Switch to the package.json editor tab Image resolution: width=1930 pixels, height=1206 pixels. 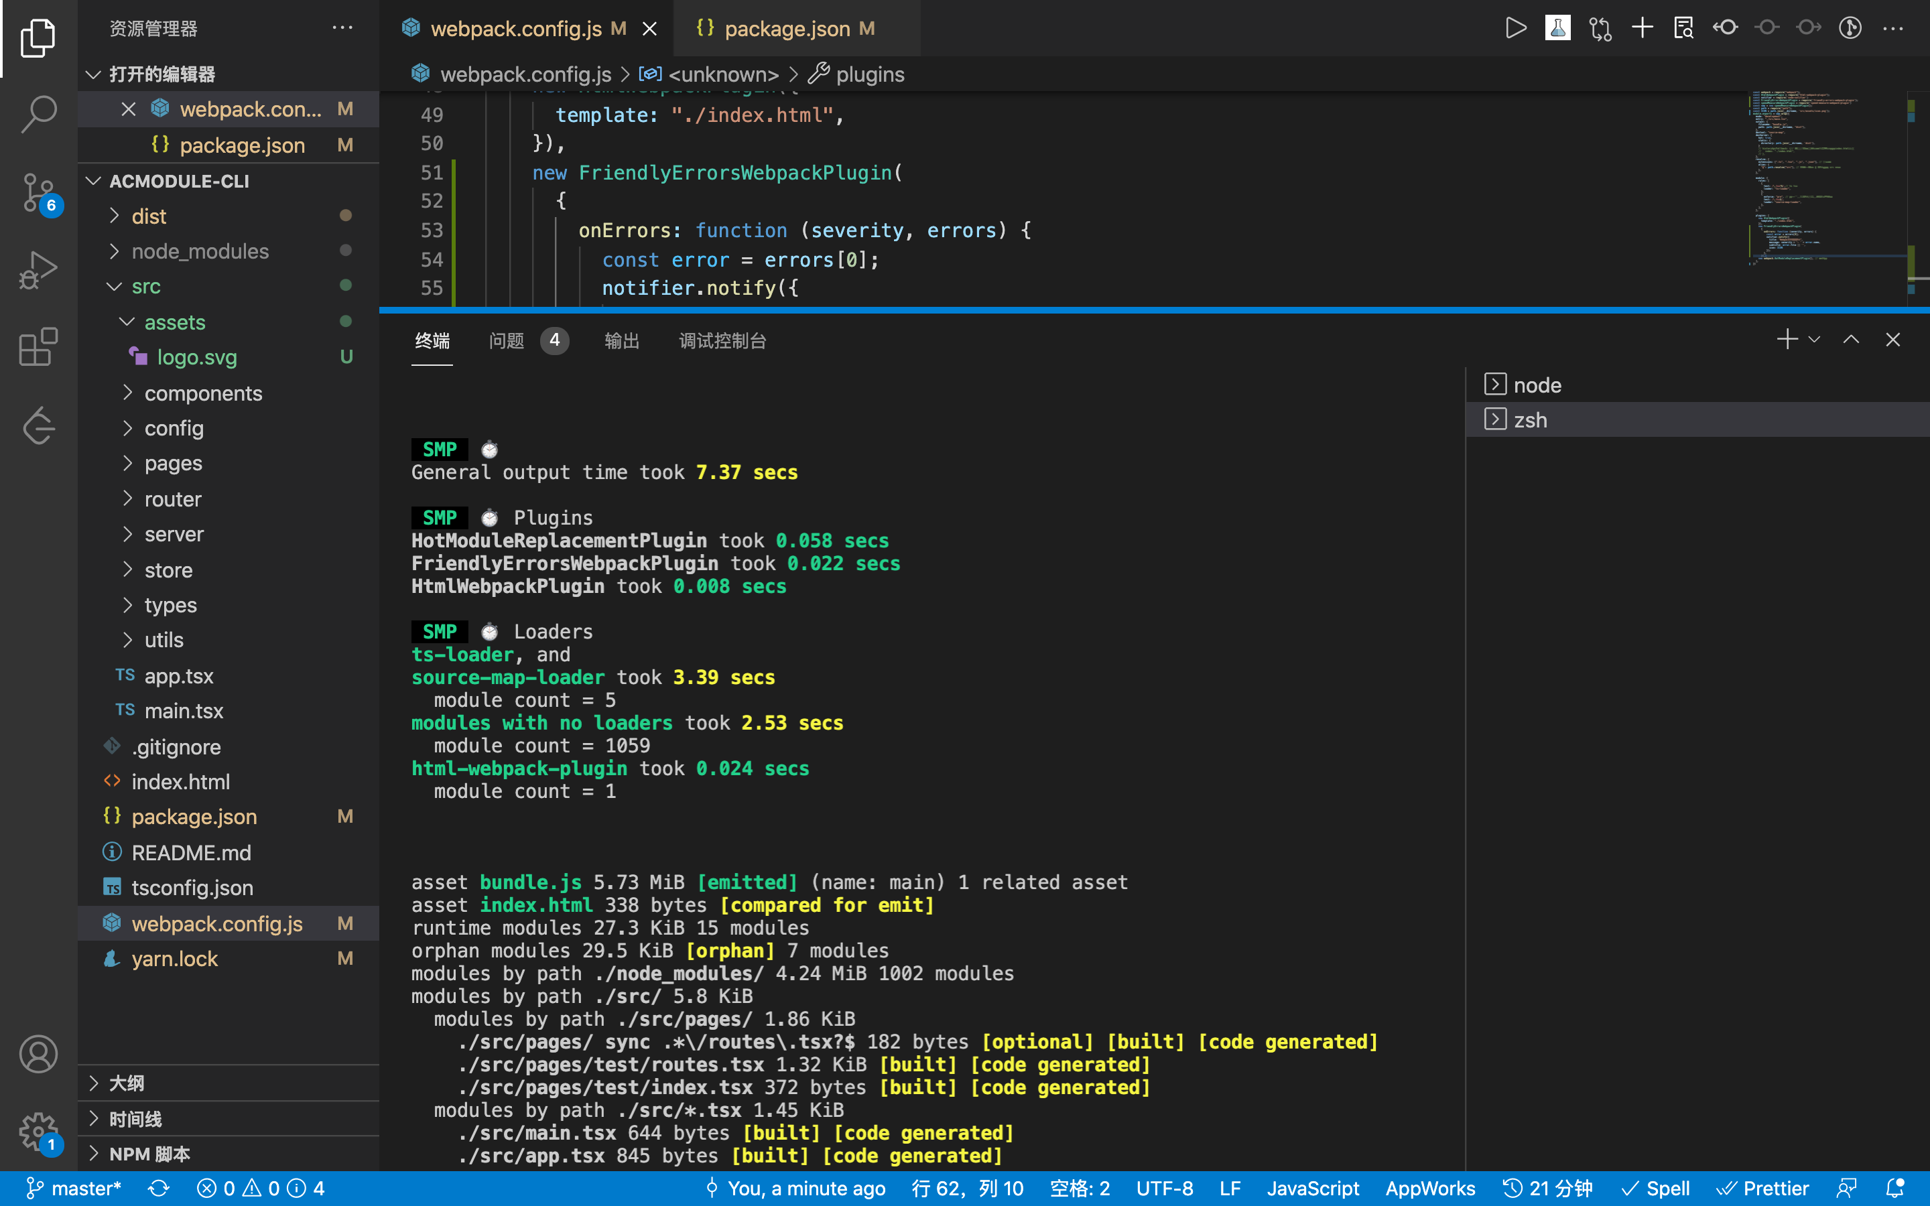point(786,29)
